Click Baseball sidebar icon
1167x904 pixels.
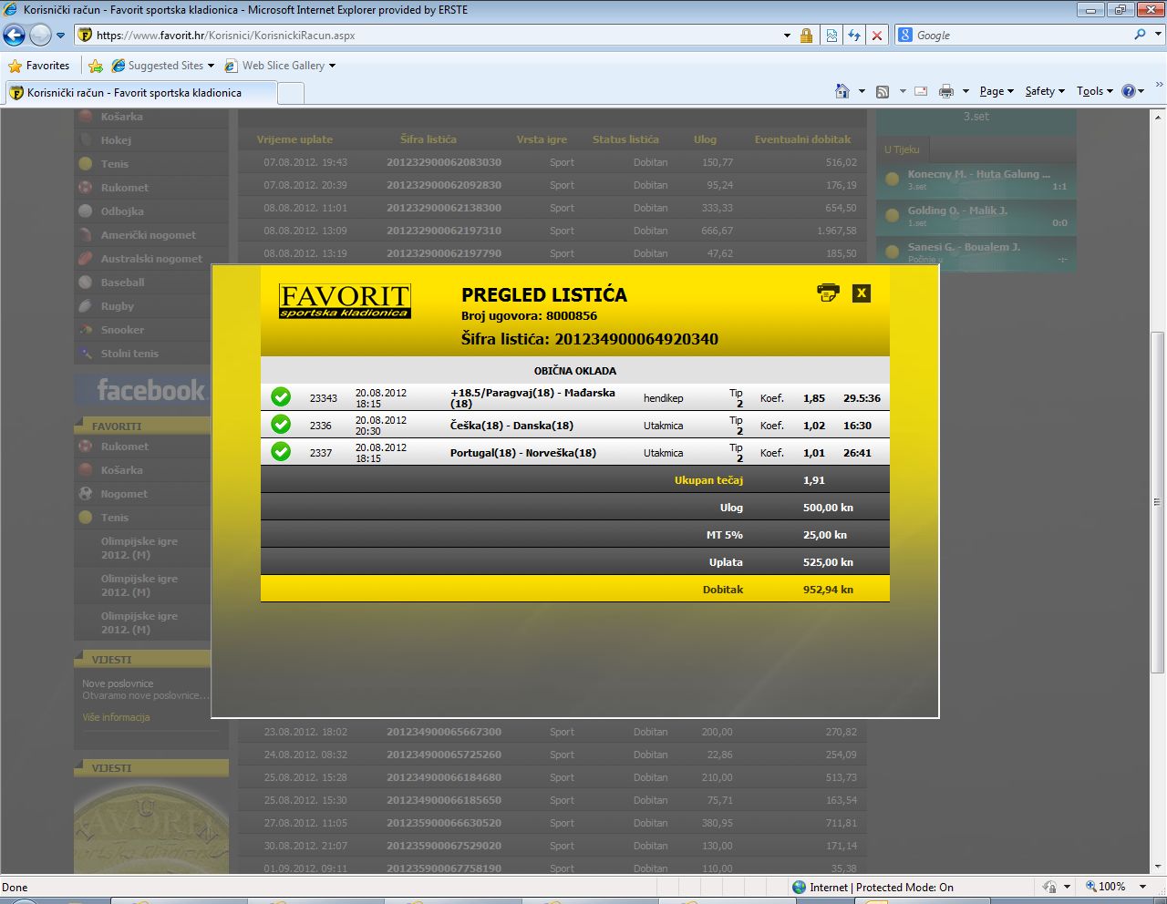click(86, 282)
